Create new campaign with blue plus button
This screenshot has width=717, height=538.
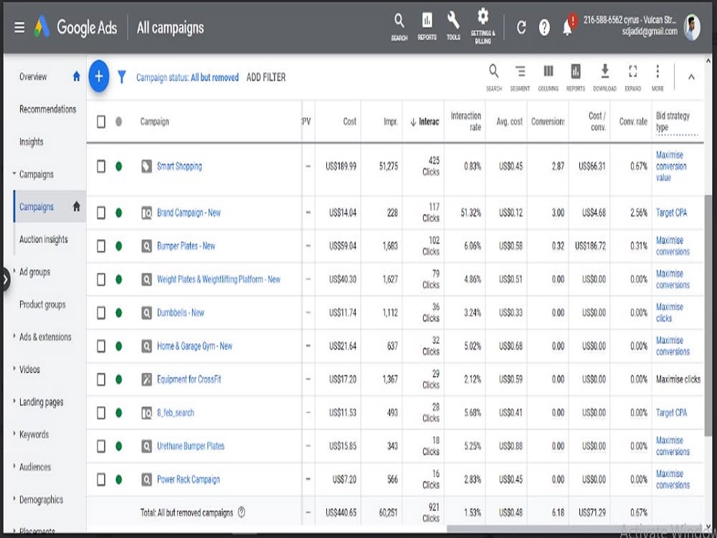point(99,76)
